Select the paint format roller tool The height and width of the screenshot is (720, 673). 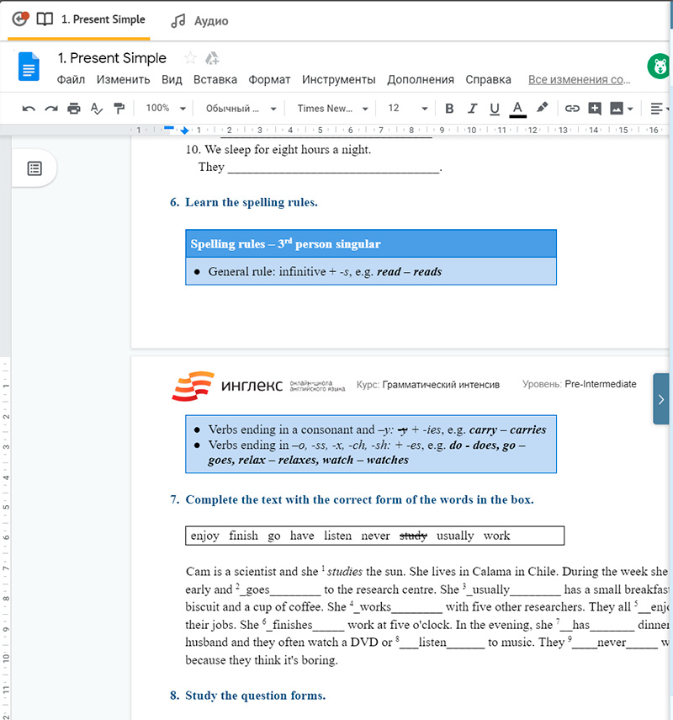tap(119, 109)
